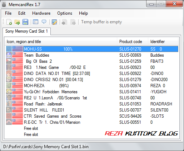The image size is (184, 151).
Task: Click product code 'SCUS-94426'
Action: pyautogui.click(x=130, y=116)
